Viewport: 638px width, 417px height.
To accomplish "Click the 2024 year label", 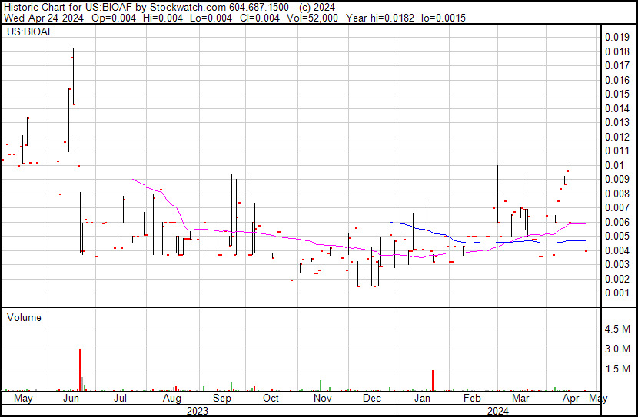I will [x=497, y=411].
